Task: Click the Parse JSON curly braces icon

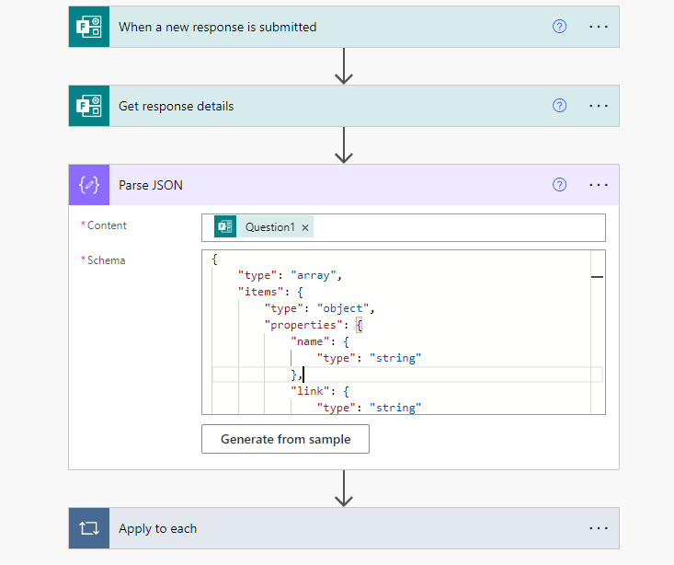Action: [89, 185]
